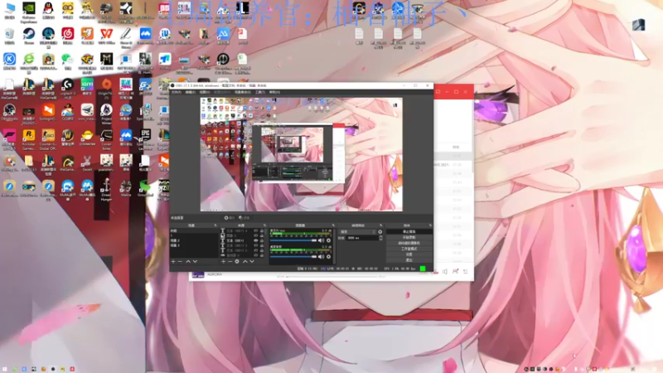Open the QQ penguin desktop icon

(x=48, y=9)
